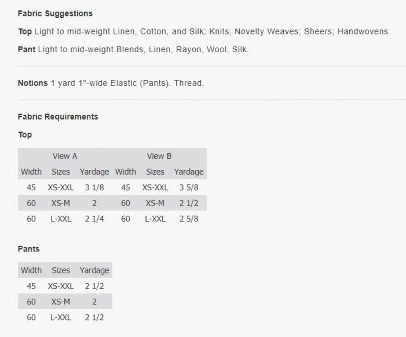
Task: Select the View B column header
Action: 159,156
